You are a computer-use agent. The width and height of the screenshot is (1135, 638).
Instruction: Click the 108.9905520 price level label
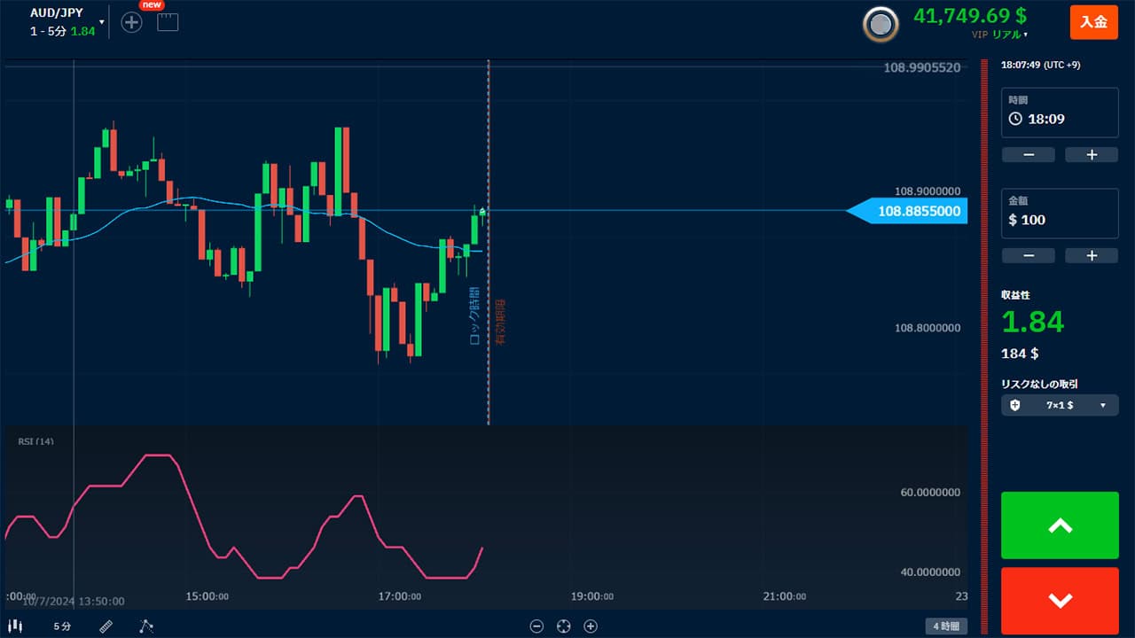(922, 67)
